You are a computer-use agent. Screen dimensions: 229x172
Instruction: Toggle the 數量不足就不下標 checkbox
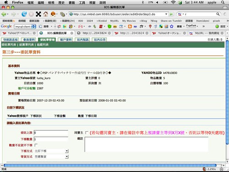[36, 145]
